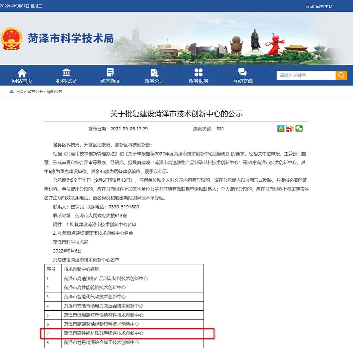Click the house icon above 网站首页

[x=22, y=73]
